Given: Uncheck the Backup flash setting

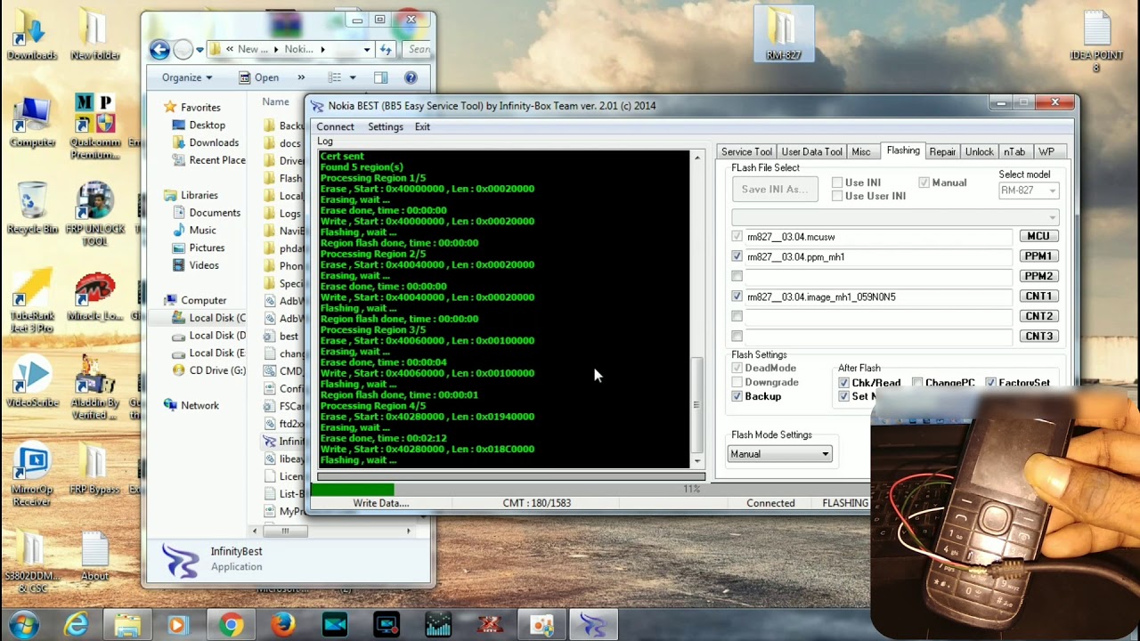Looking at the screenshot, I should 737,396.
